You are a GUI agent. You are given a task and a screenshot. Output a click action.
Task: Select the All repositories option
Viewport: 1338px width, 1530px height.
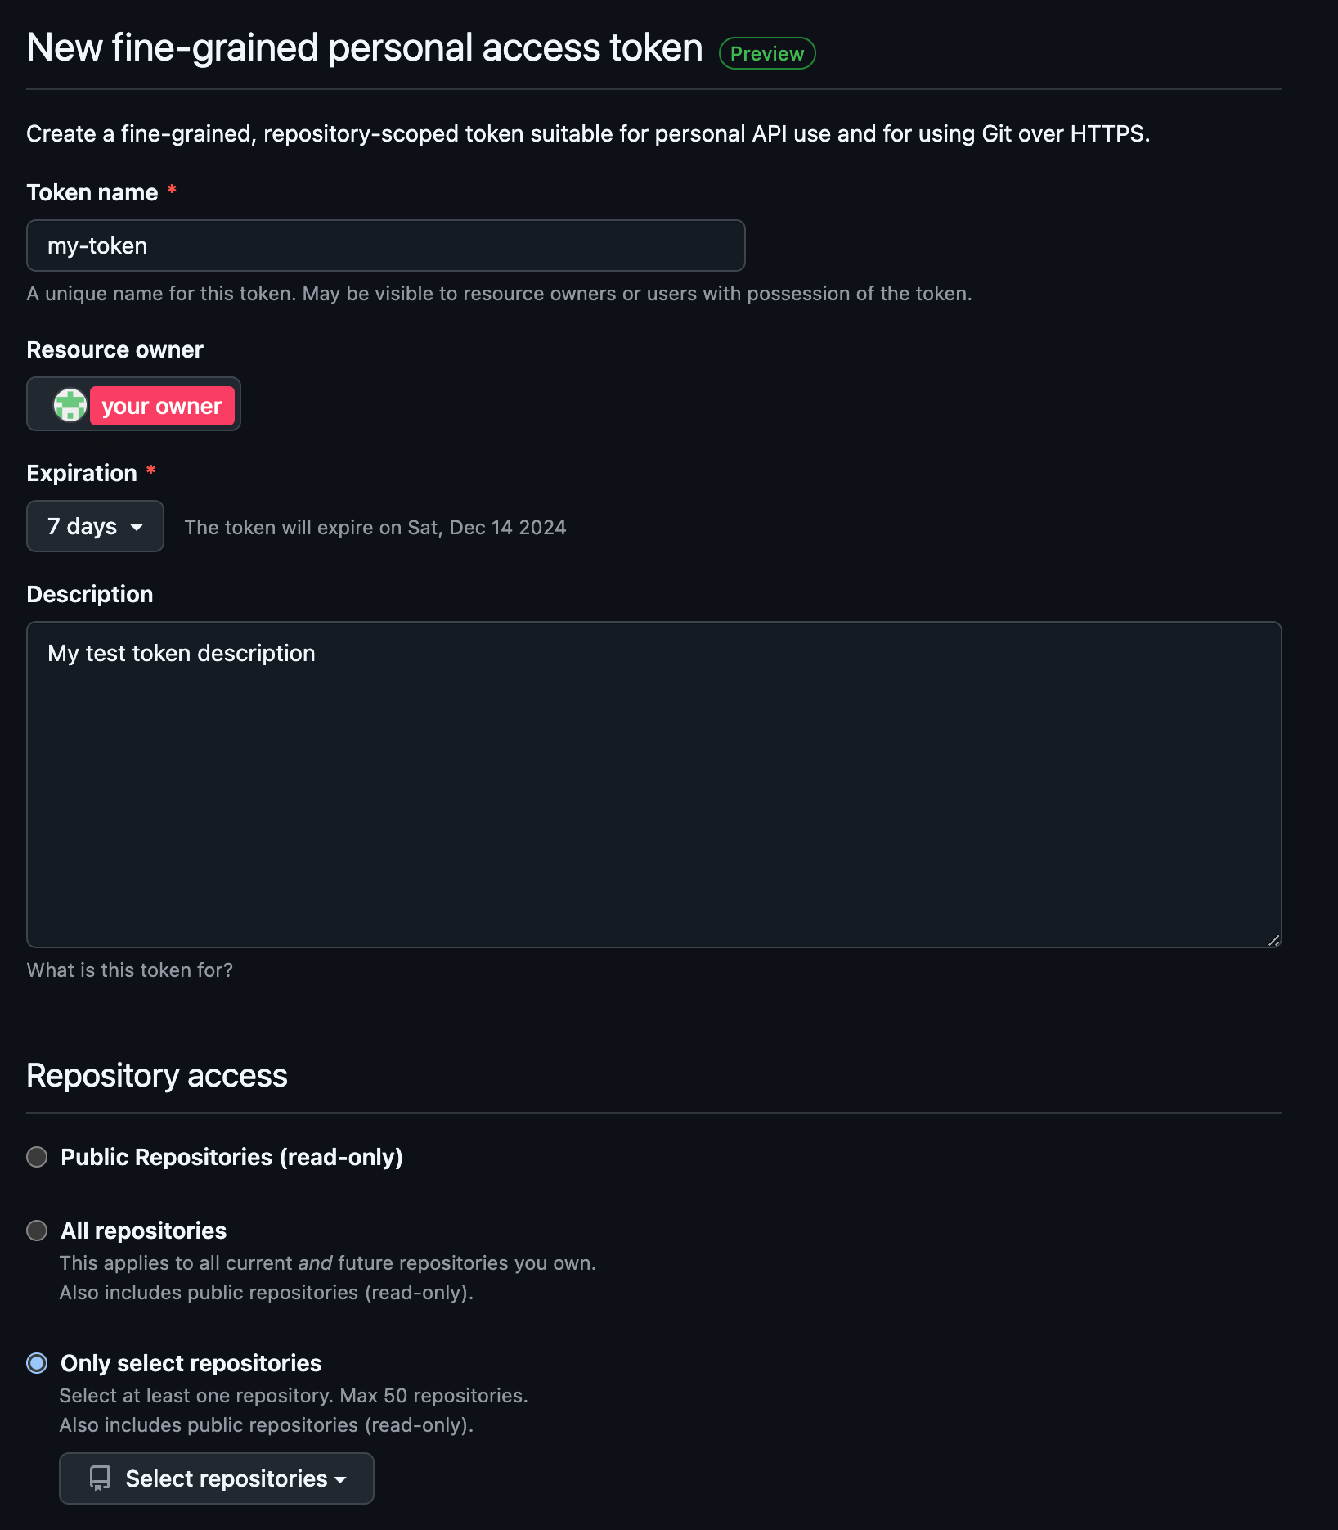point(36,1230)
